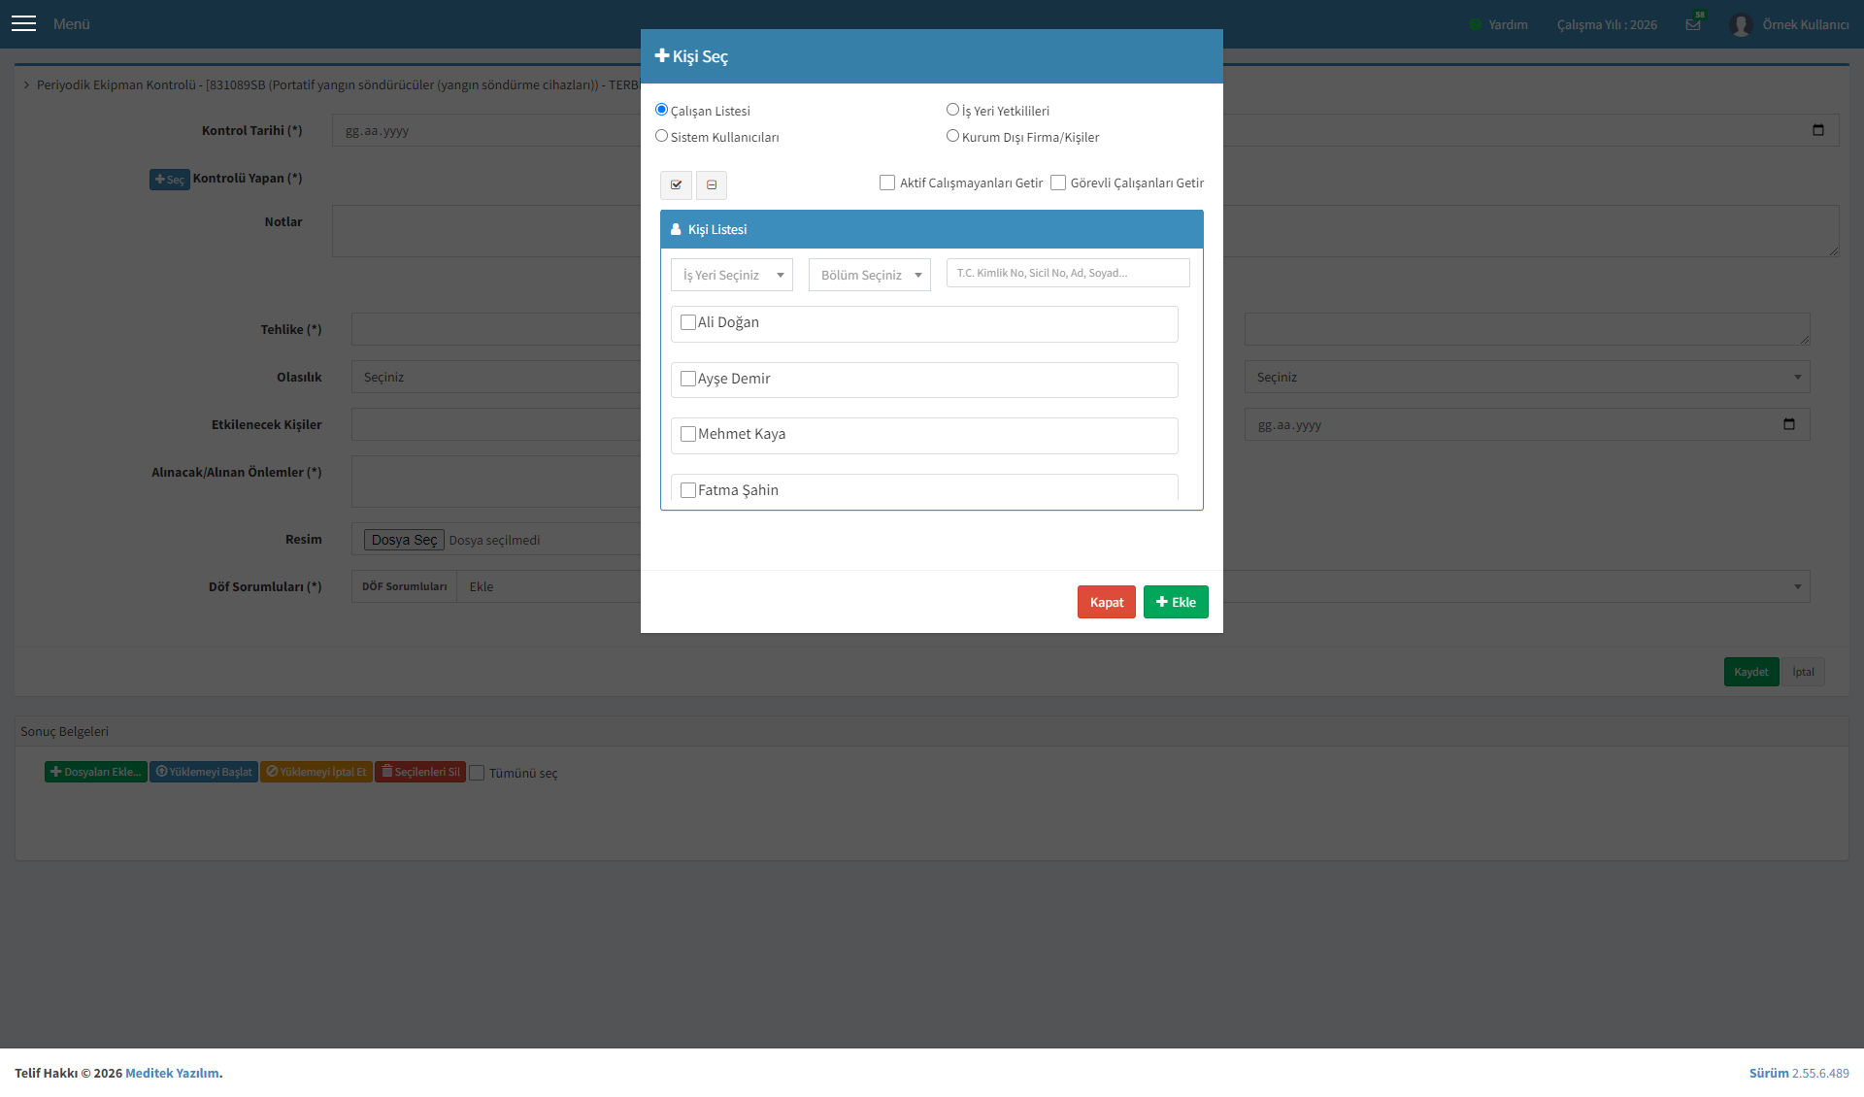The height and width of the screenshot is (1097, 1864).
Task: Select the Sistem Kullanıcıları radio button
Action: point(661,136)
